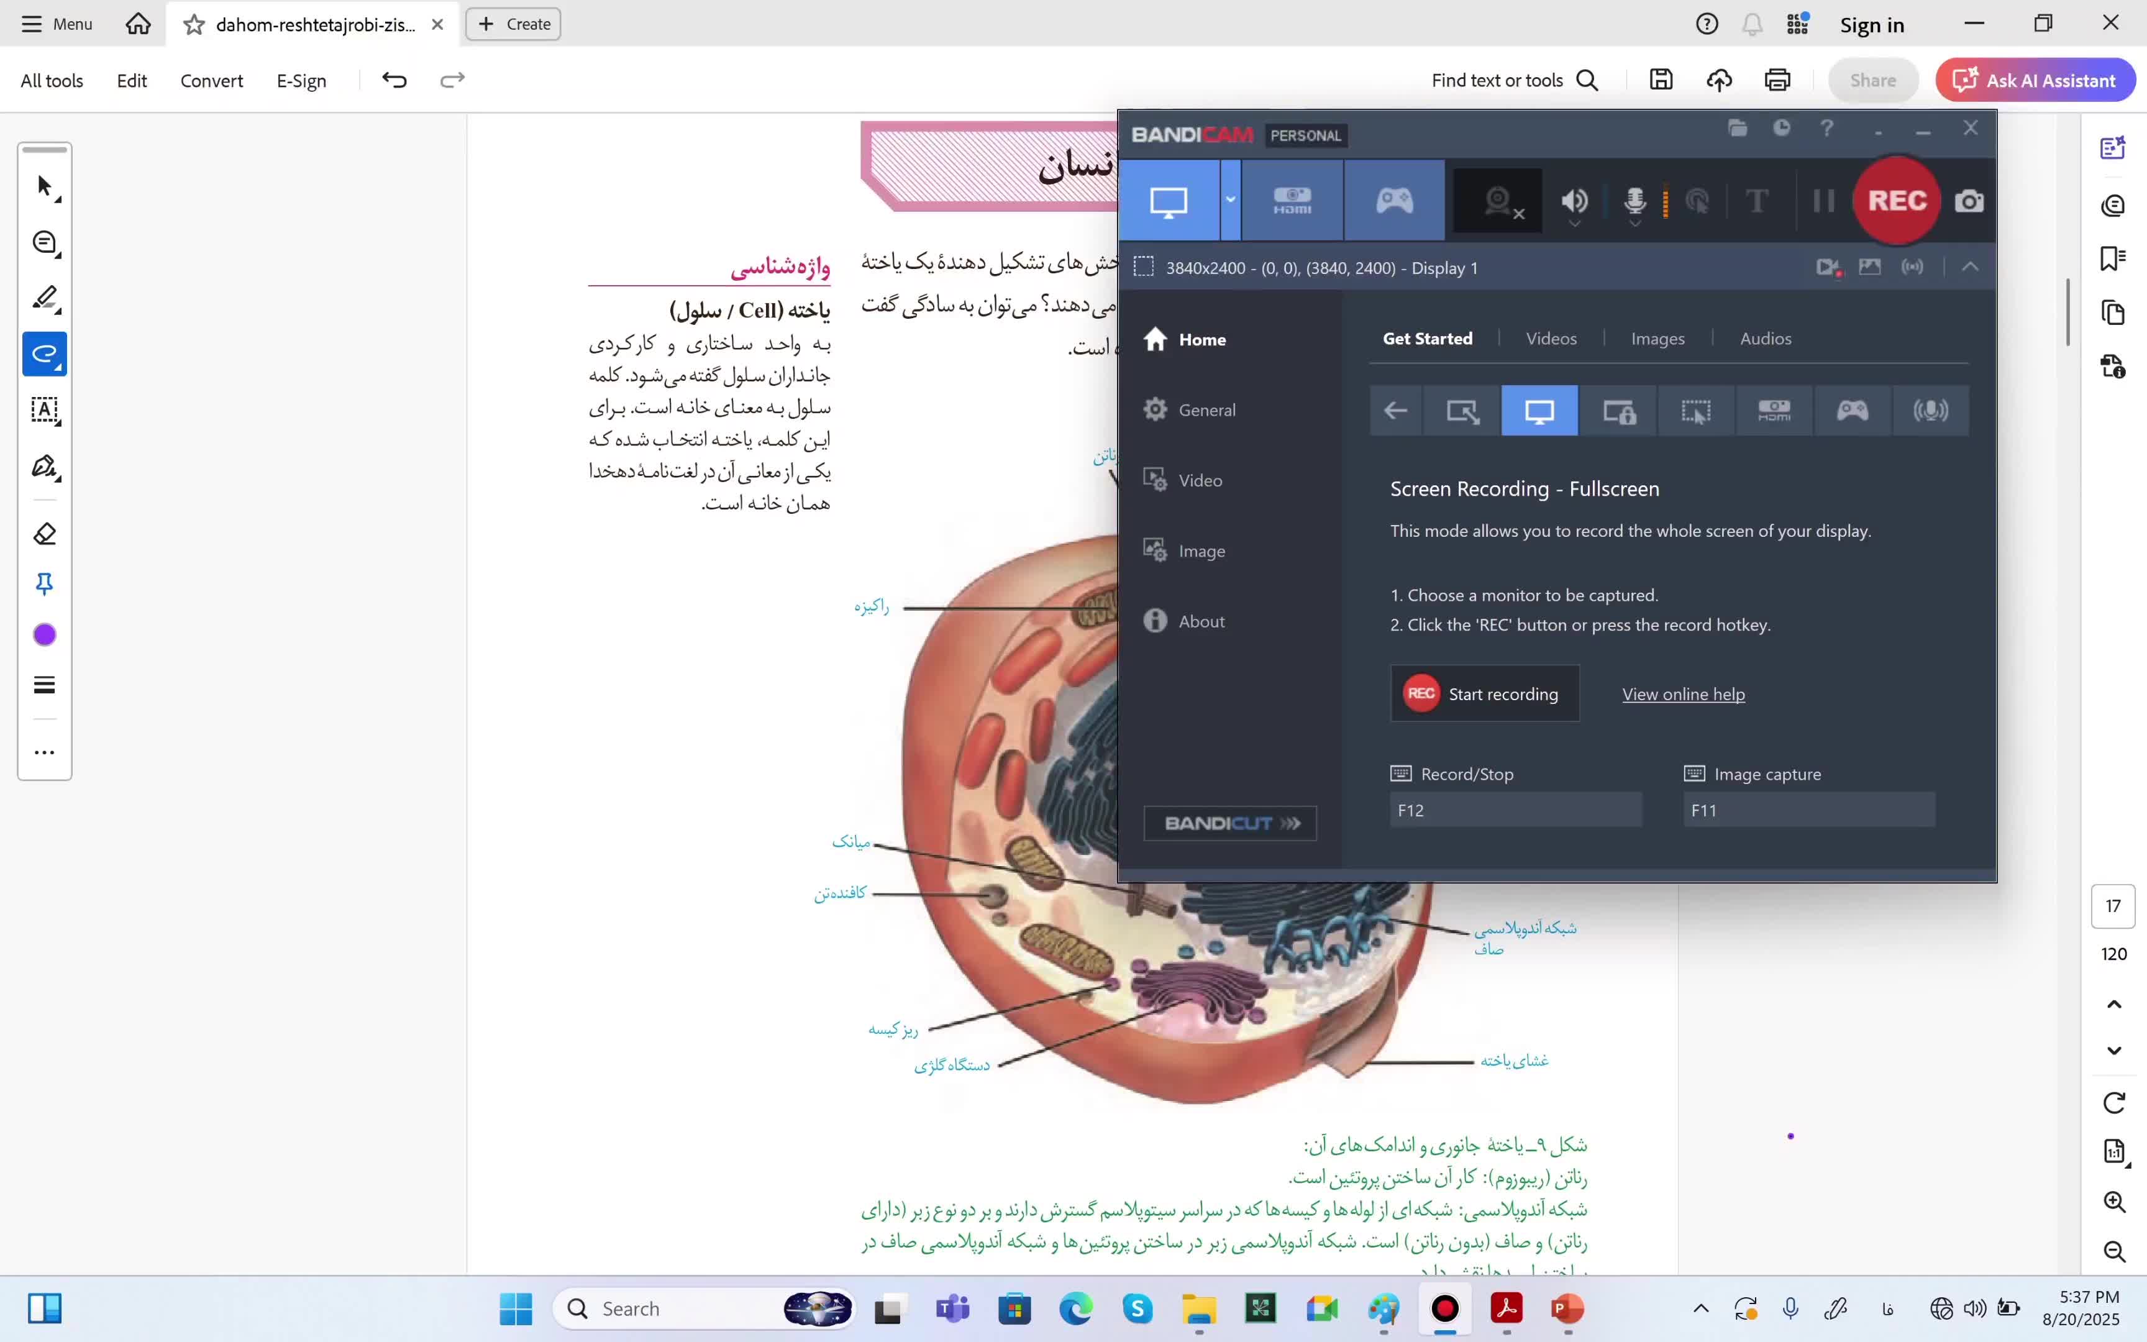The height and width of the screenshot is (1342, 2147).
Task: Toggle speaker sound recording in Bandicam
Action: point(1575,201)
